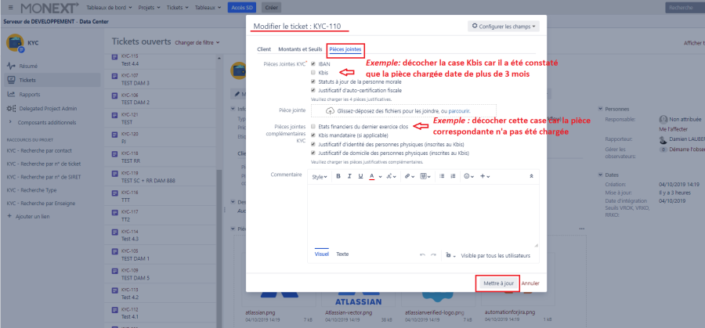Open the emoji picker in comment toolbar
This screenshot has height=328, width=705.
coord(466,176)
